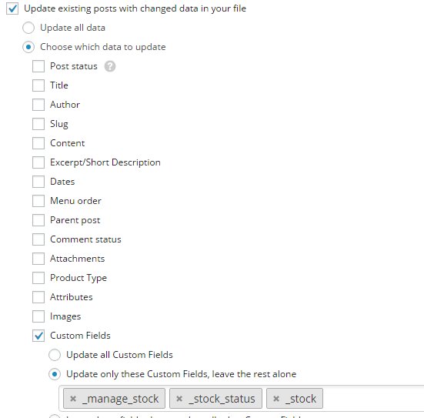
Task: Uncheck the Custom Fields checkbox
Action: tap(38, 336)
